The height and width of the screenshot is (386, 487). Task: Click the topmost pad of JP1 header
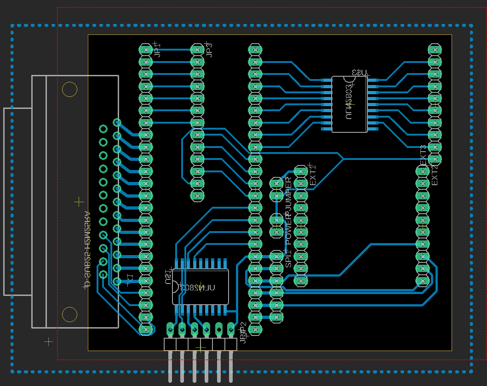point(145,50)
